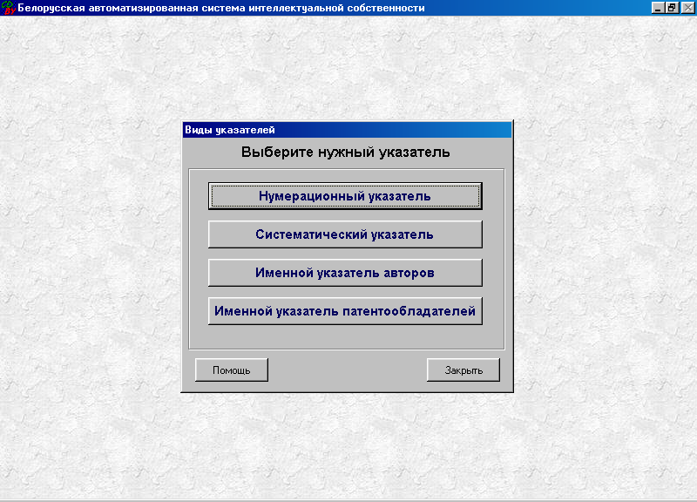Select Именной указатель авторов button

[x=345, y=273]
